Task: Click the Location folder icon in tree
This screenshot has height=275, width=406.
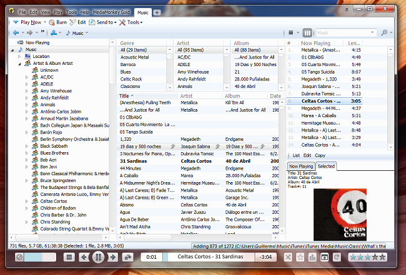Action: 27,56
